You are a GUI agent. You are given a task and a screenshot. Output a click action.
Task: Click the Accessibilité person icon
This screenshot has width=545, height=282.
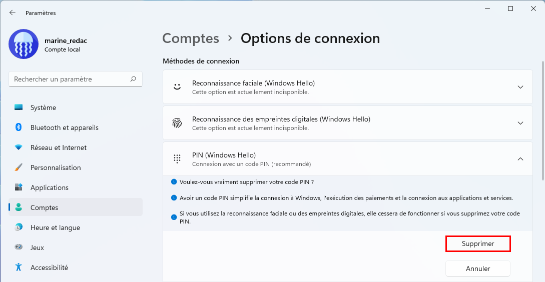pyautogui.click(x=19, y=267)
